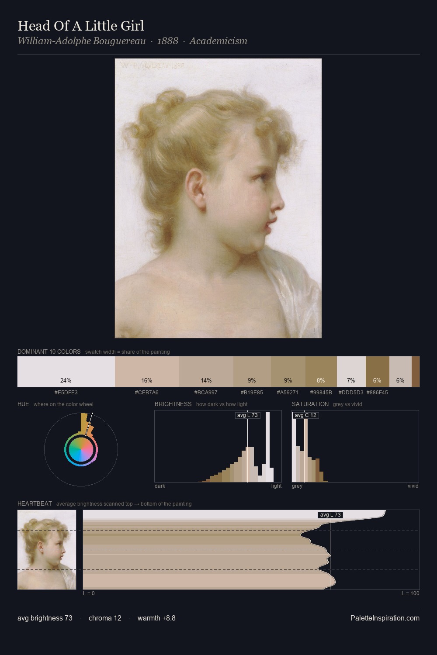The width and height of the screenshot is (437, 655).
Task: Click the year '1888' in subtitle
Action: point(168,41)
